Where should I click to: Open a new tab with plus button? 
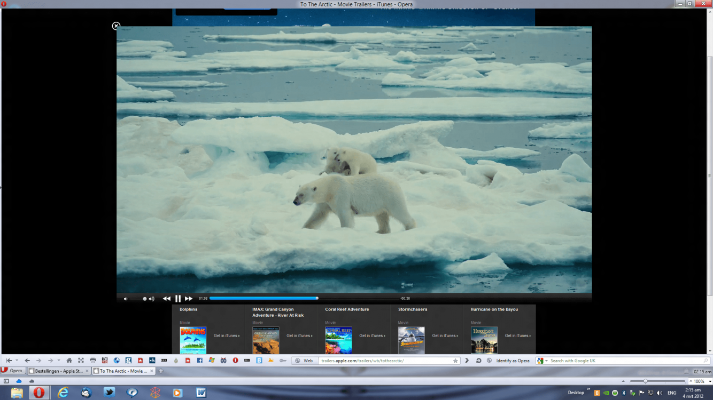click(x=161, y=371)
